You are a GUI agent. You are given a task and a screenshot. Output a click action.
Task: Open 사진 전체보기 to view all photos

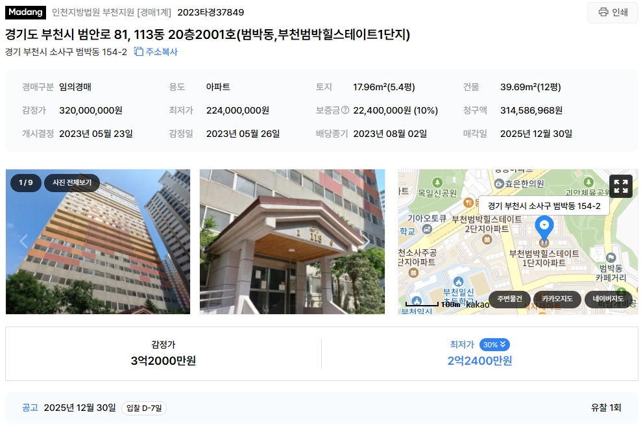(72, 182)
